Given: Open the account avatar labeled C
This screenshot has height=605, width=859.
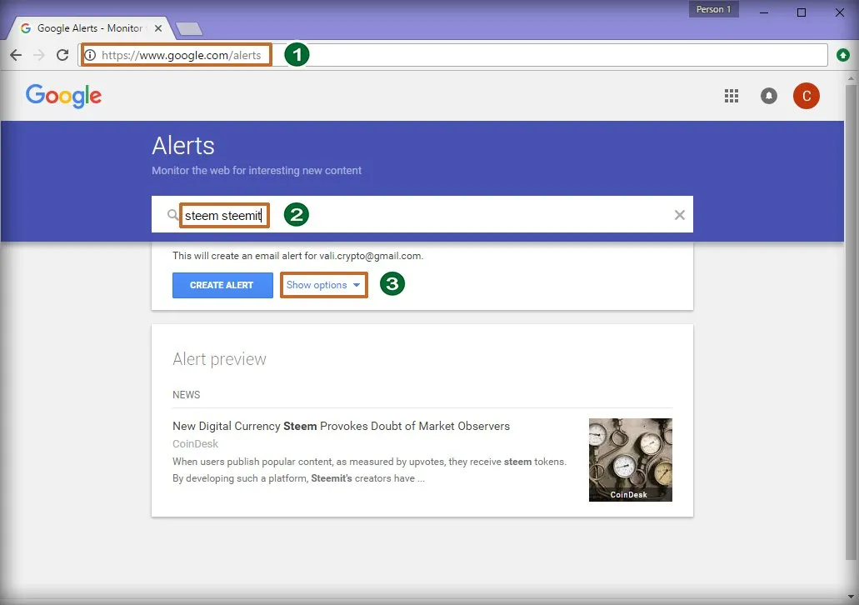Looking at the screenshot, I should [807, 96].
